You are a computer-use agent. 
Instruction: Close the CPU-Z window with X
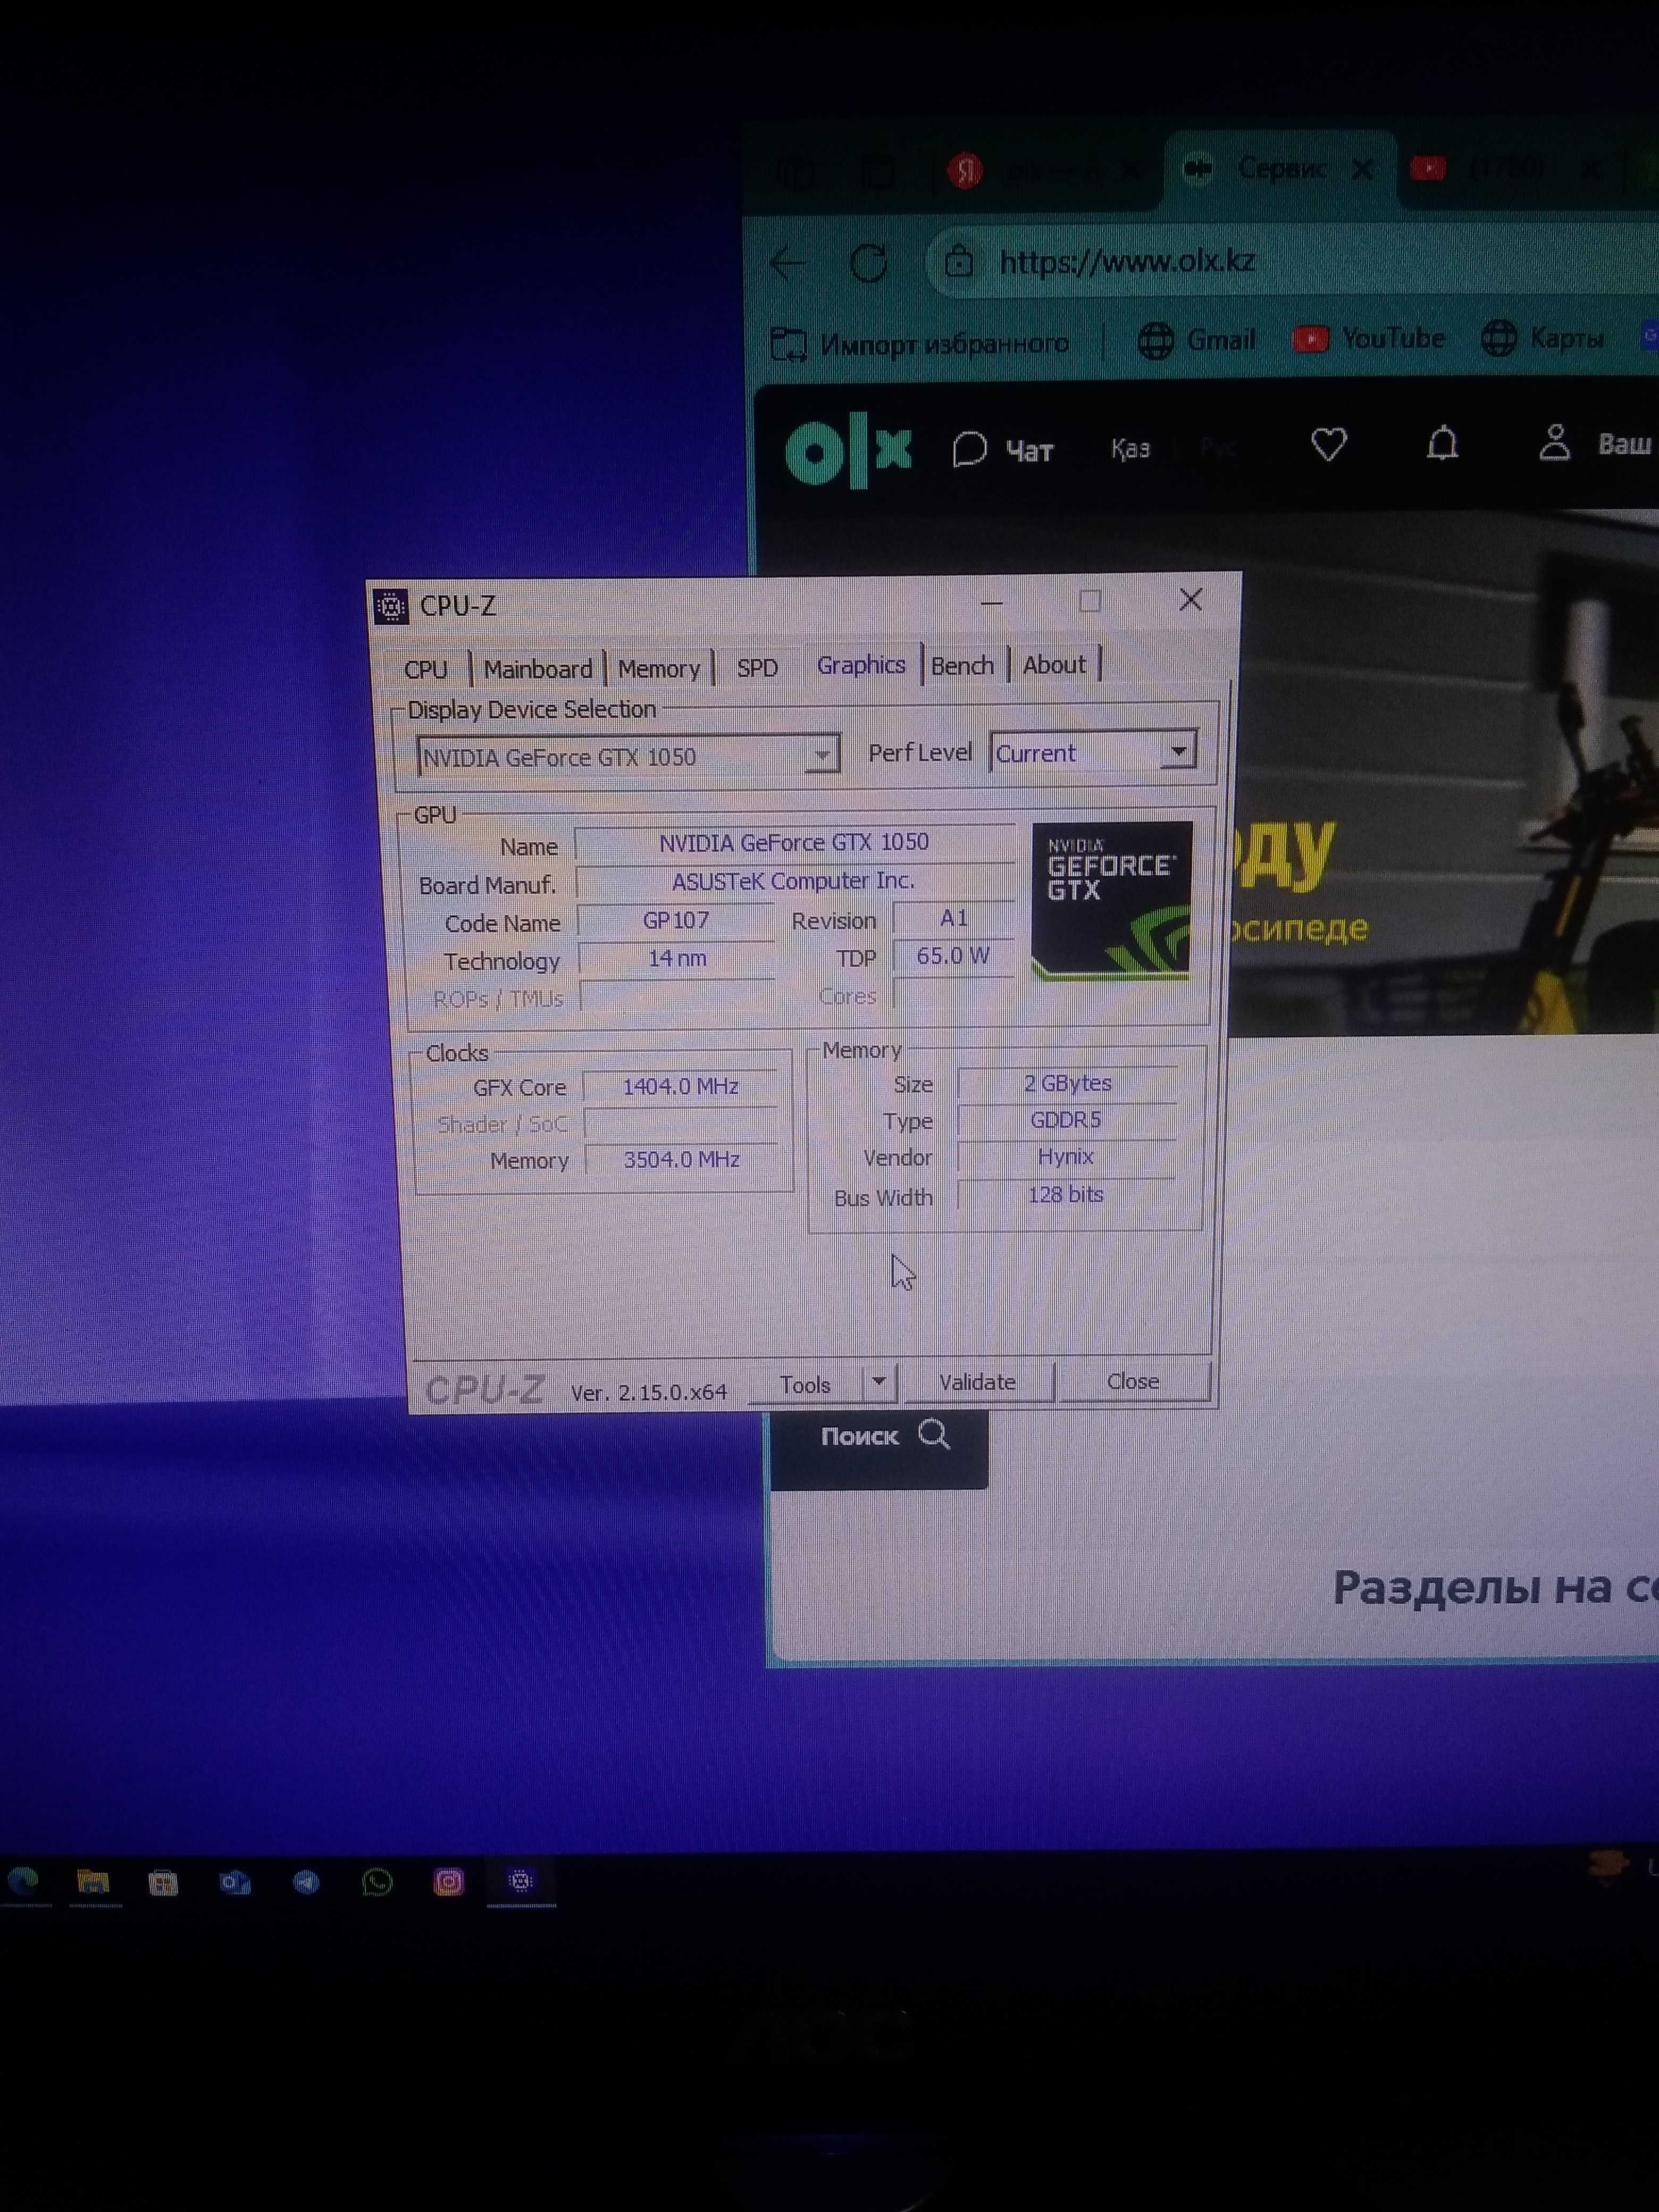(1190, 600)
